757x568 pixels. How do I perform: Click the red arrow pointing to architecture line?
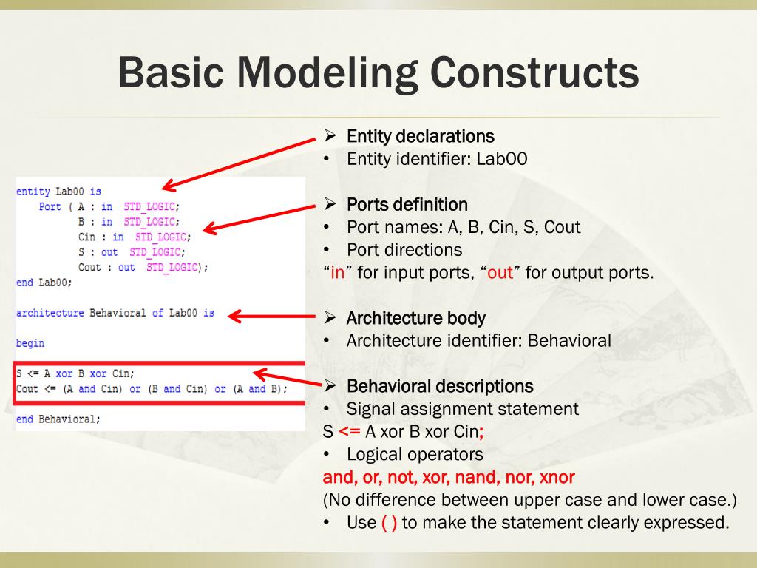pyautogui.click(x=271, y=317)
